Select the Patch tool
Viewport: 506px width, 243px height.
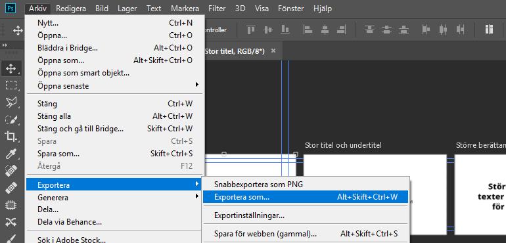(x=11, y=205)
